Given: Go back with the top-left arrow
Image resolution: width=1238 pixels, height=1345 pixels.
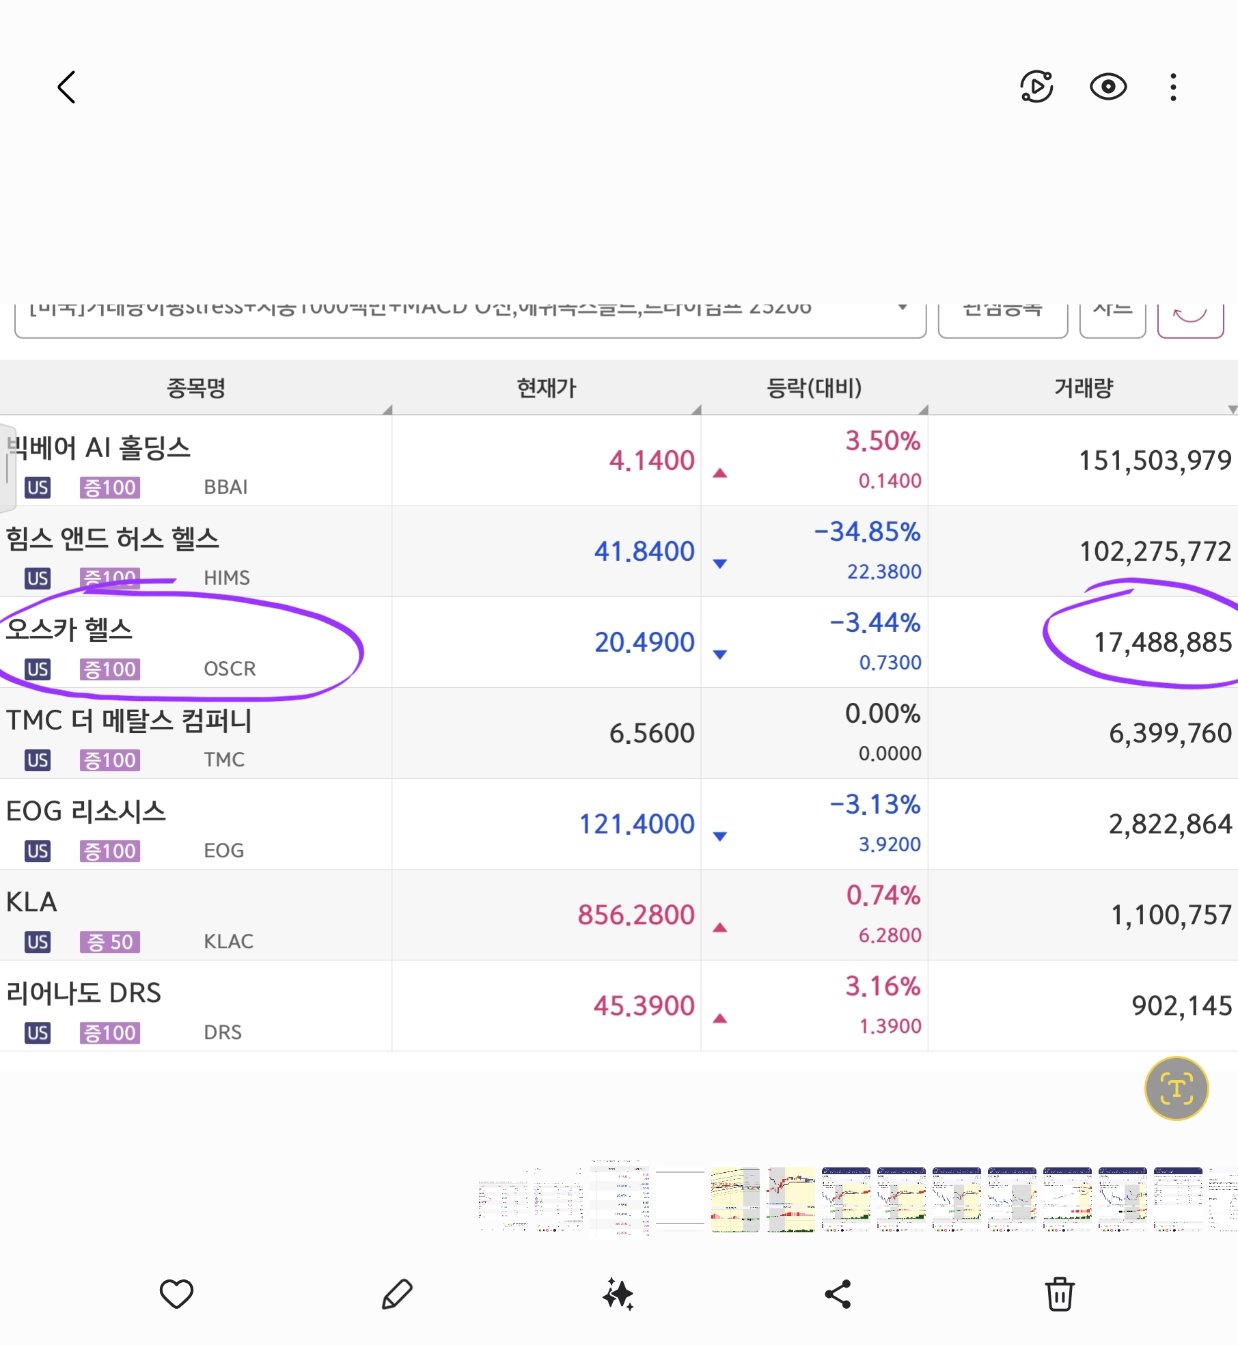Looking at the screenshot, I should coord(66,87).
